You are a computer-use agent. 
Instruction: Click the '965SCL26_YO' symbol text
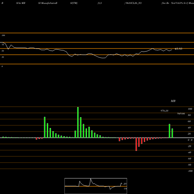click(133, 3)
